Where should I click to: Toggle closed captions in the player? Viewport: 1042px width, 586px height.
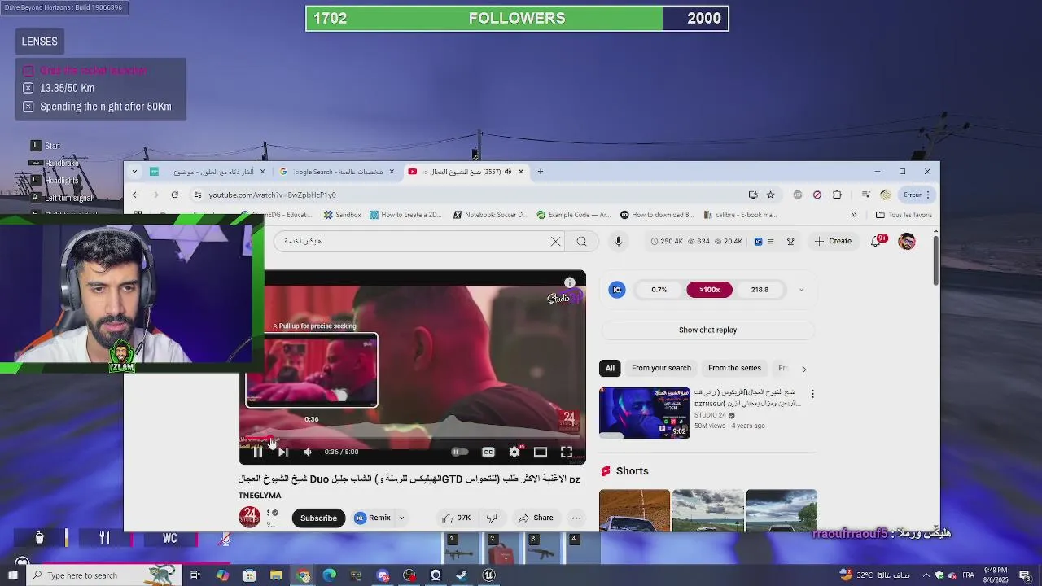pyautogui.click(x=488, y=452)
